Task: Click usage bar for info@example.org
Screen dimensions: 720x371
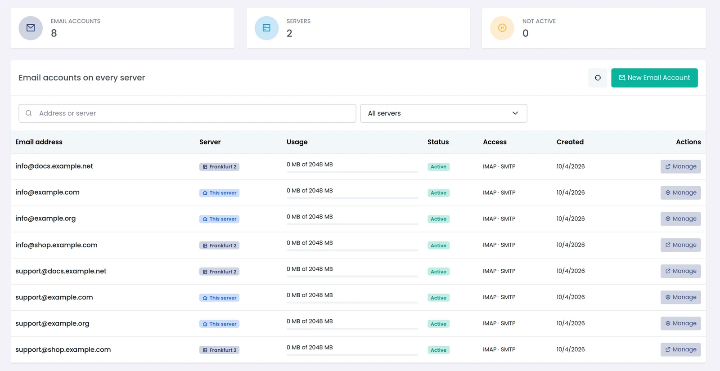Action: click(x=352, y=224)
